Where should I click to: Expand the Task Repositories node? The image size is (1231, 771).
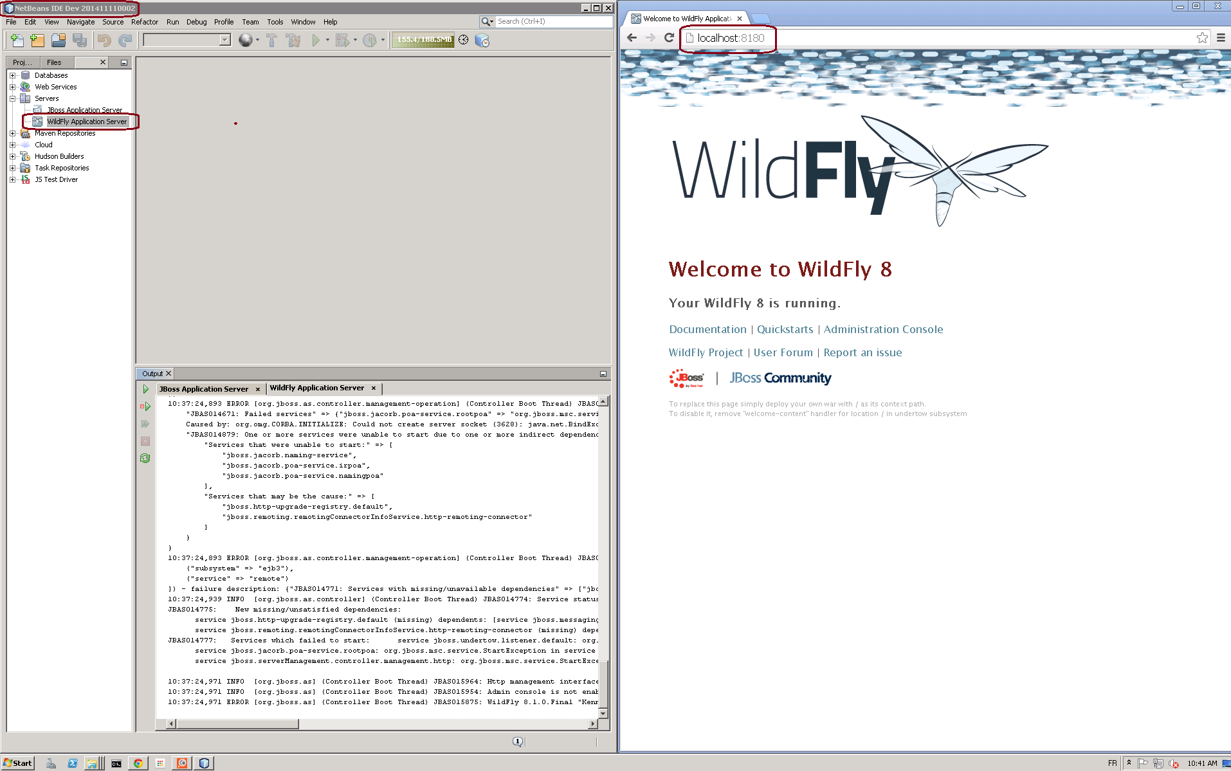pyautogui.click(x=12, y=168)
